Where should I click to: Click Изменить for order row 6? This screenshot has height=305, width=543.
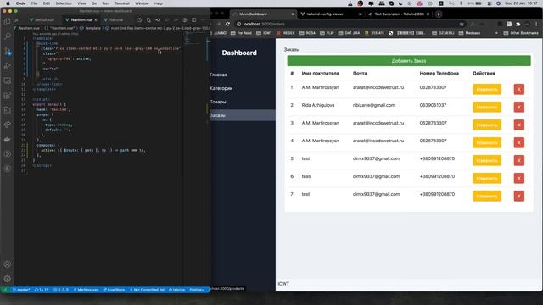coord(487,179)
